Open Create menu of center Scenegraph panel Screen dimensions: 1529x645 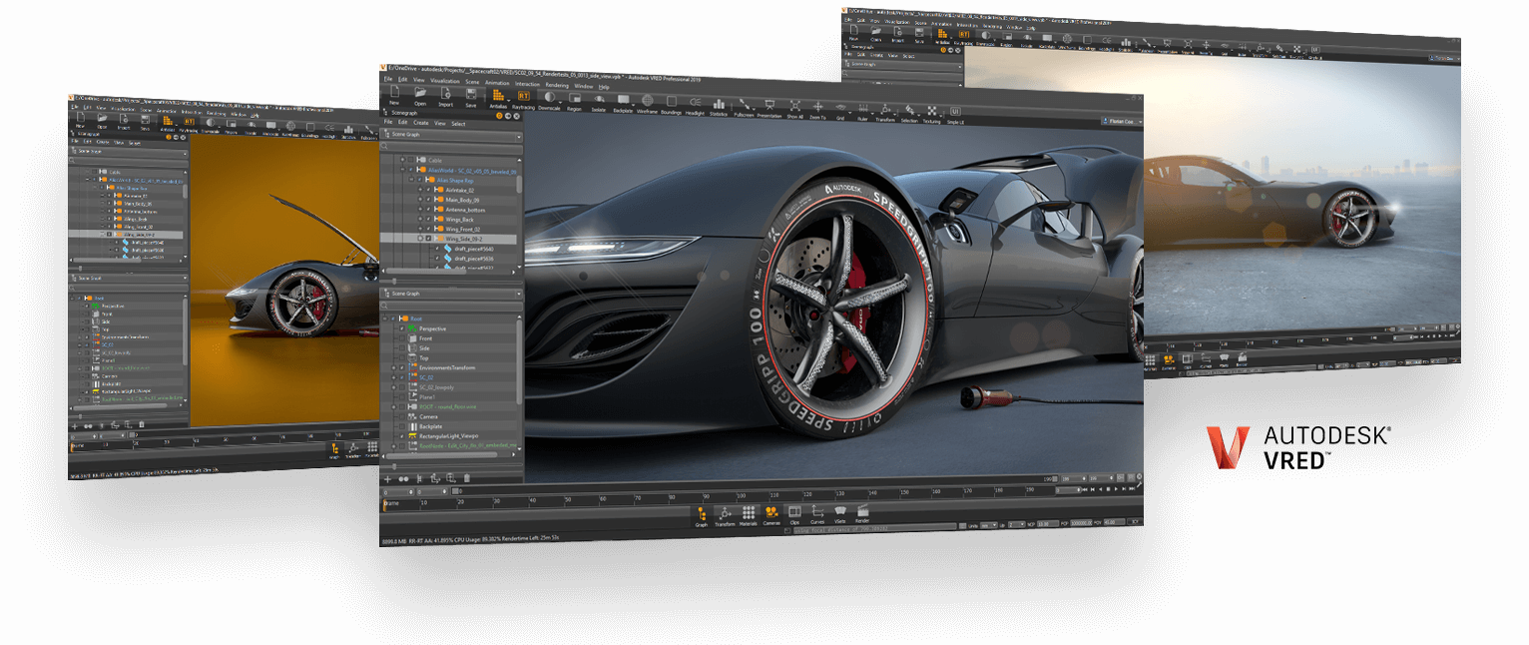(421, 123)
